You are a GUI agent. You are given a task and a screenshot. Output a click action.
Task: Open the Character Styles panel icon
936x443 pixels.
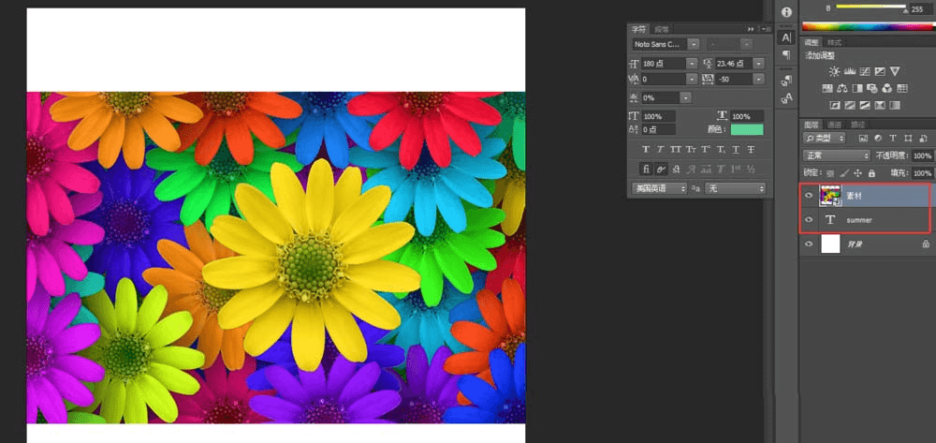787,98
